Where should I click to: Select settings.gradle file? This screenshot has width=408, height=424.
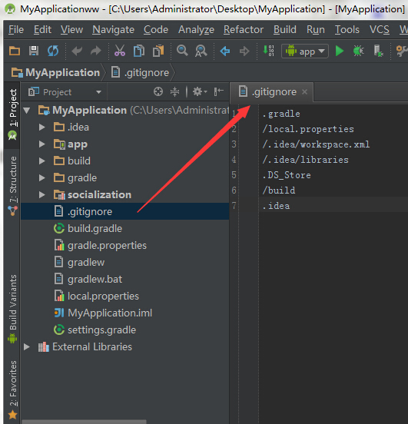pyautogui.click(x=95, y=330)
